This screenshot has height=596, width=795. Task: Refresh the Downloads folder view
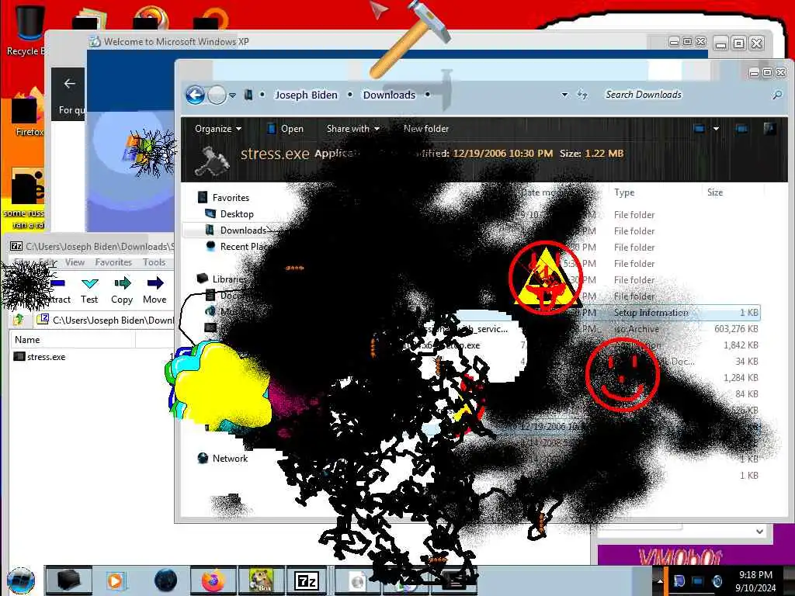[582, 95]
